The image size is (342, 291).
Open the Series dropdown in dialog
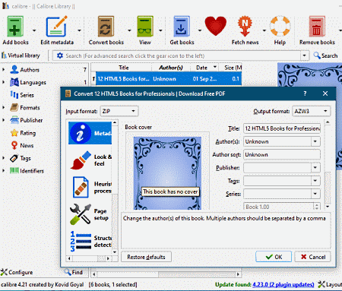[315, 194]
